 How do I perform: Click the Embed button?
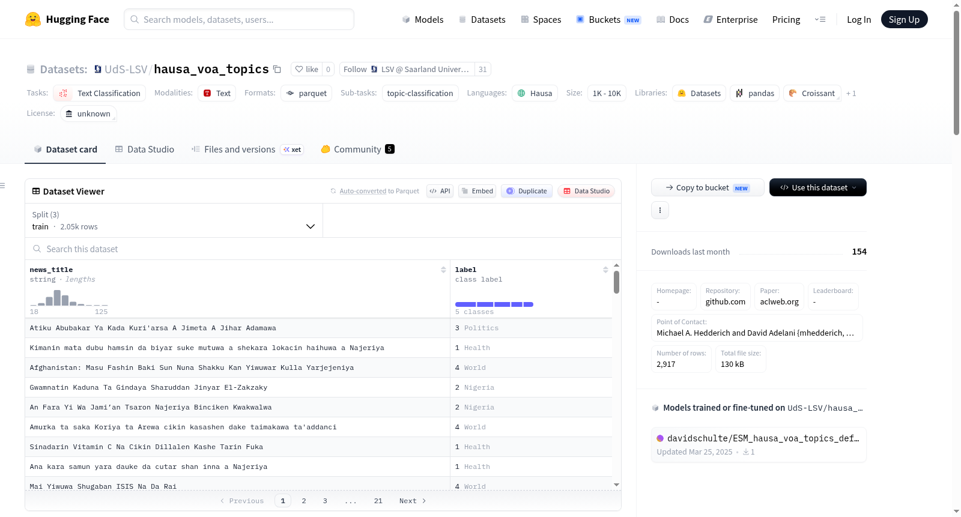point(477,191)
